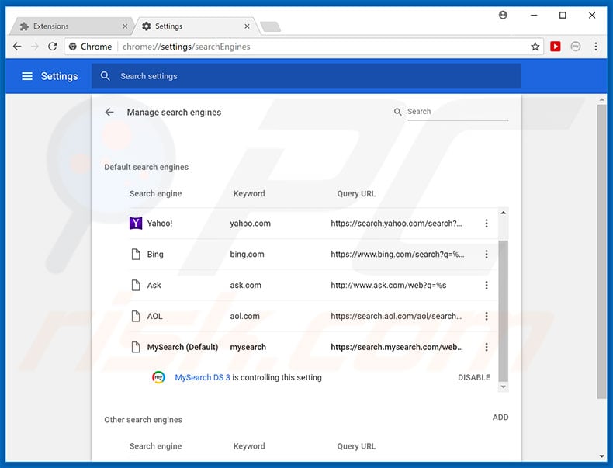
Task: Select the Ask query URL text
Action: coord(389,285)
